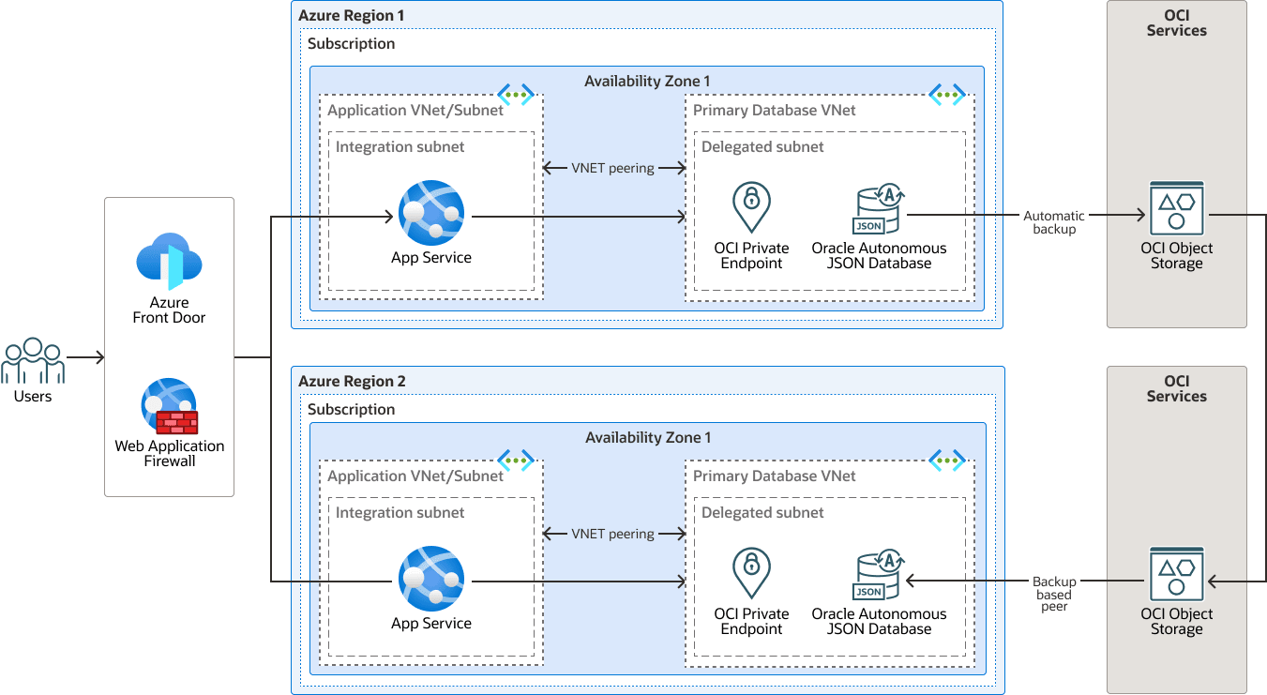Click 'Integration subnet' label in Region 2

click(400, 513)
